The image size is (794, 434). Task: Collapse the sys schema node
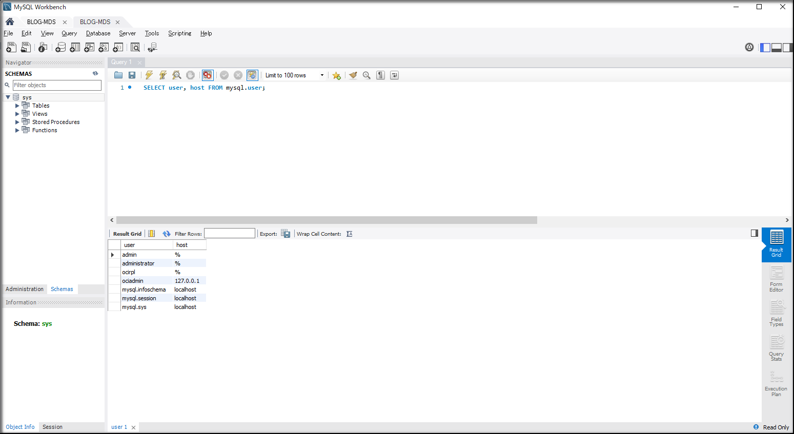pyautogui.click(x=8, y=97)
